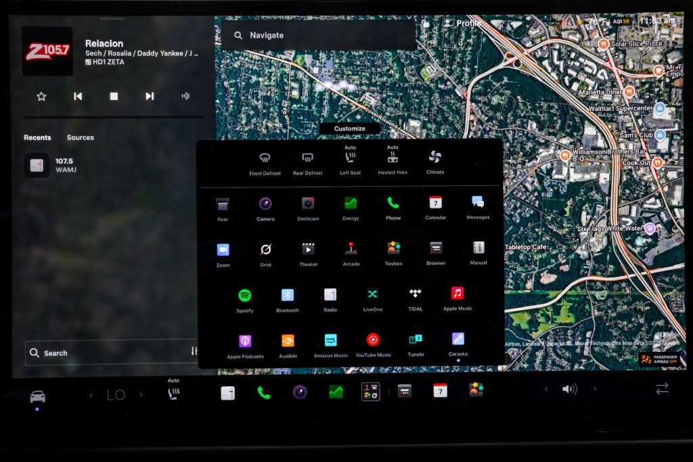693x462 pixels.
Task: Skip to next station
Action: [x=150, y=96]
